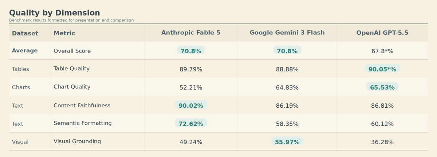This screenshot has height=157, width=437.
Task: Select the highlighted 72.62% semantic formatting value
Action: point(191,124)
